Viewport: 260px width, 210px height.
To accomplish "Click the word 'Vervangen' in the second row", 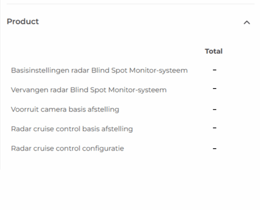I will (24, 90).
